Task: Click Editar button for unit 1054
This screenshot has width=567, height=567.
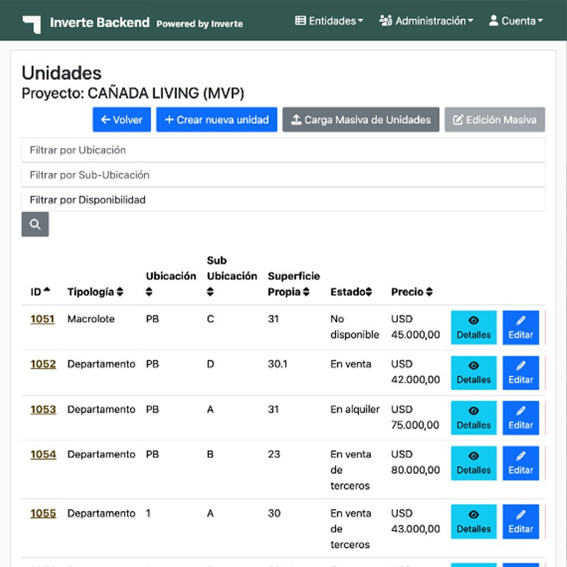Action: [x=520, y=463]
